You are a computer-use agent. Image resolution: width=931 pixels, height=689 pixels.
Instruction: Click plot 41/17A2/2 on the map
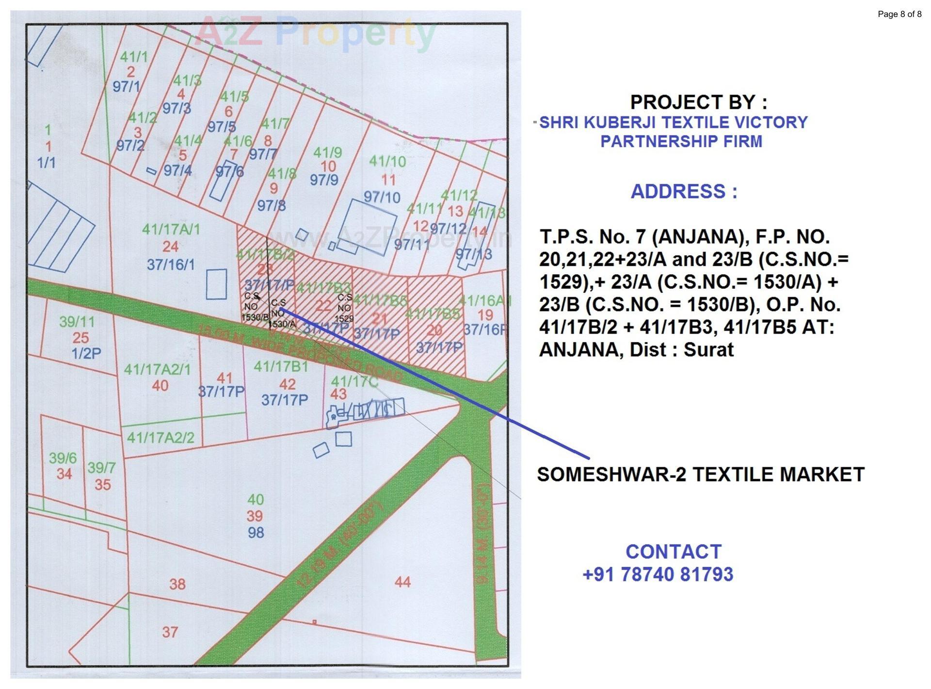(x=160, y=437)
